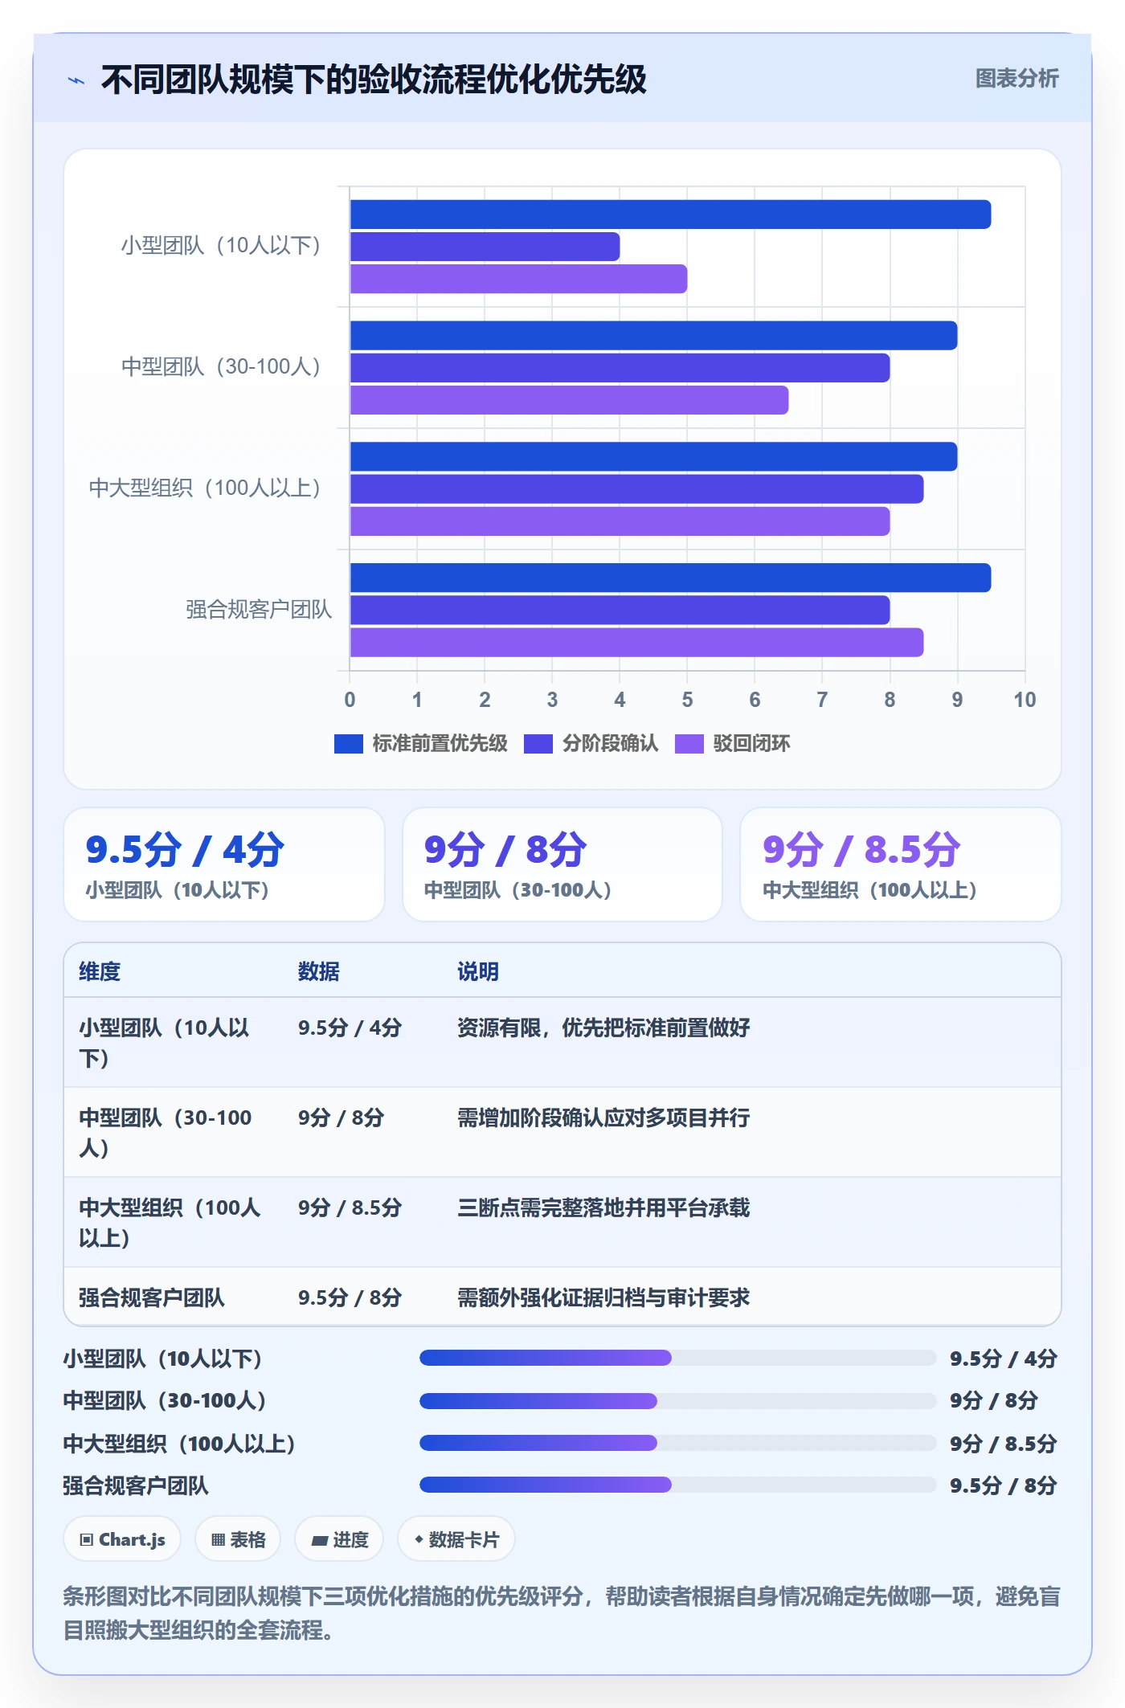Toggle the 驳回闭环 legend color swatch
Screen dimensions: 1125x1708
pyautogui.click(x=689, y=744)
